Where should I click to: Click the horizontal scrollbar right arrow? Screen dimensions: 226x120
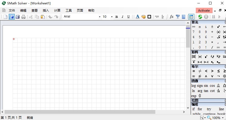[x=184, y=112]
